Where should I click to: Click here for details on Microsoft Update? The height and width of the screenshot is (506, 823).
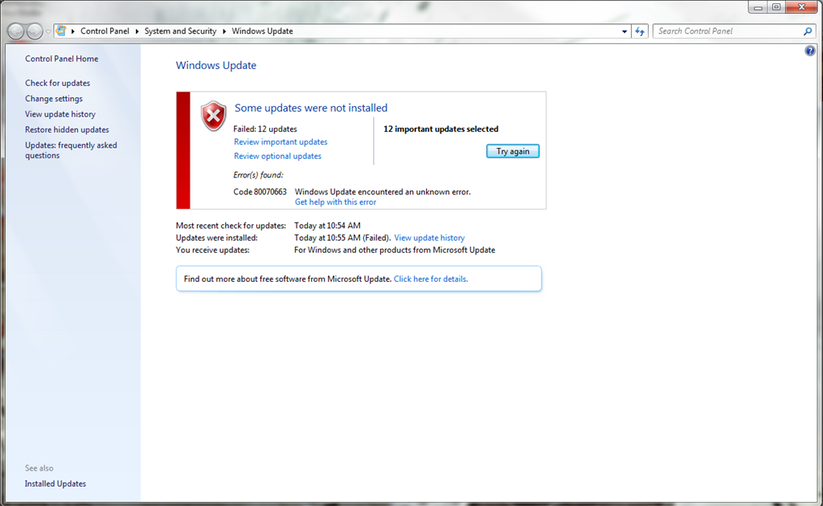431,279
